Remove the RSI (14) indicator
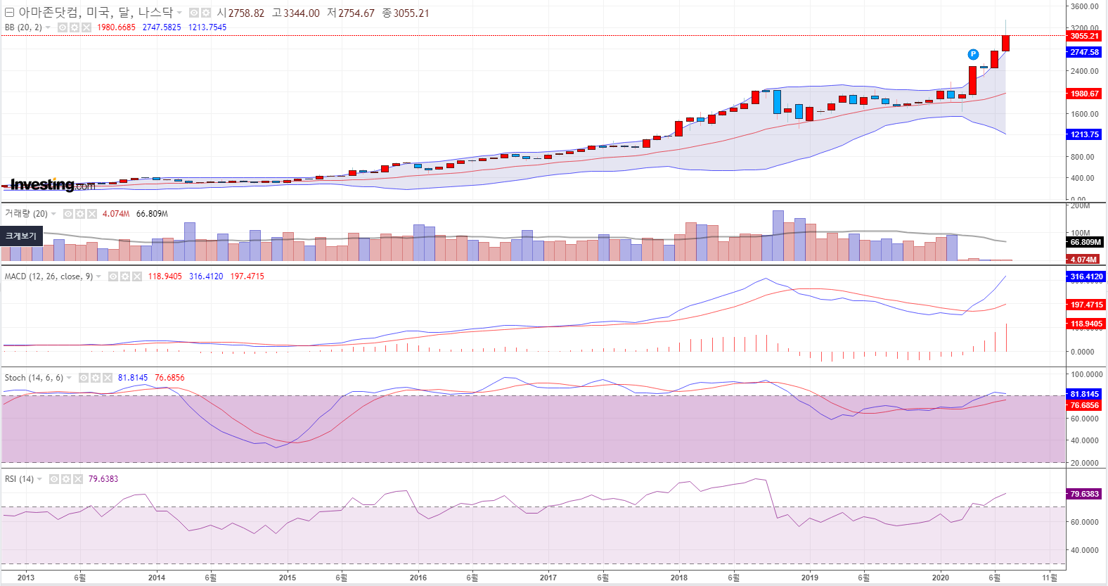The height and width of the screenshot is (586, 1108). click(x=78, y=479)
